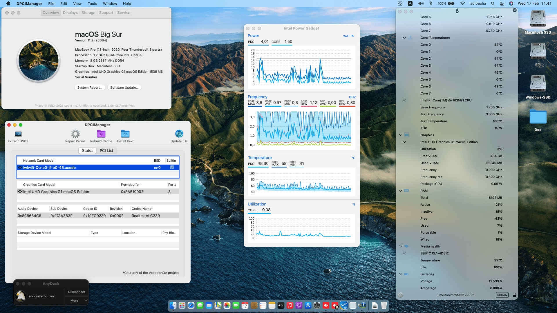Open the Tools menu in menu bar
Image resolution: width=557 pixels, height=313 pixels.
point(92,3)
